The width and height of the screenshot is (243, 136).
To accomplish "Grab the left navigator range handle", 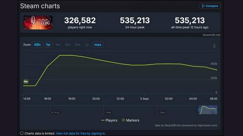I will 199,110.
